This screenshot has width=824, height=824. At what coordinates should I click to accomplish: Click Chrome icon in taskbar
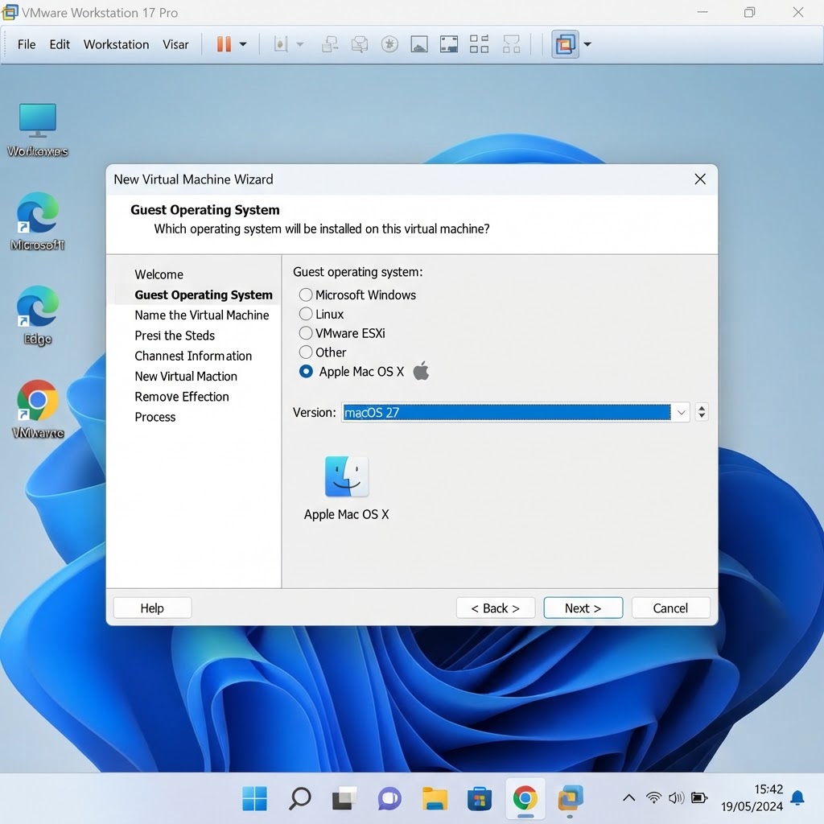coord(525,799)
